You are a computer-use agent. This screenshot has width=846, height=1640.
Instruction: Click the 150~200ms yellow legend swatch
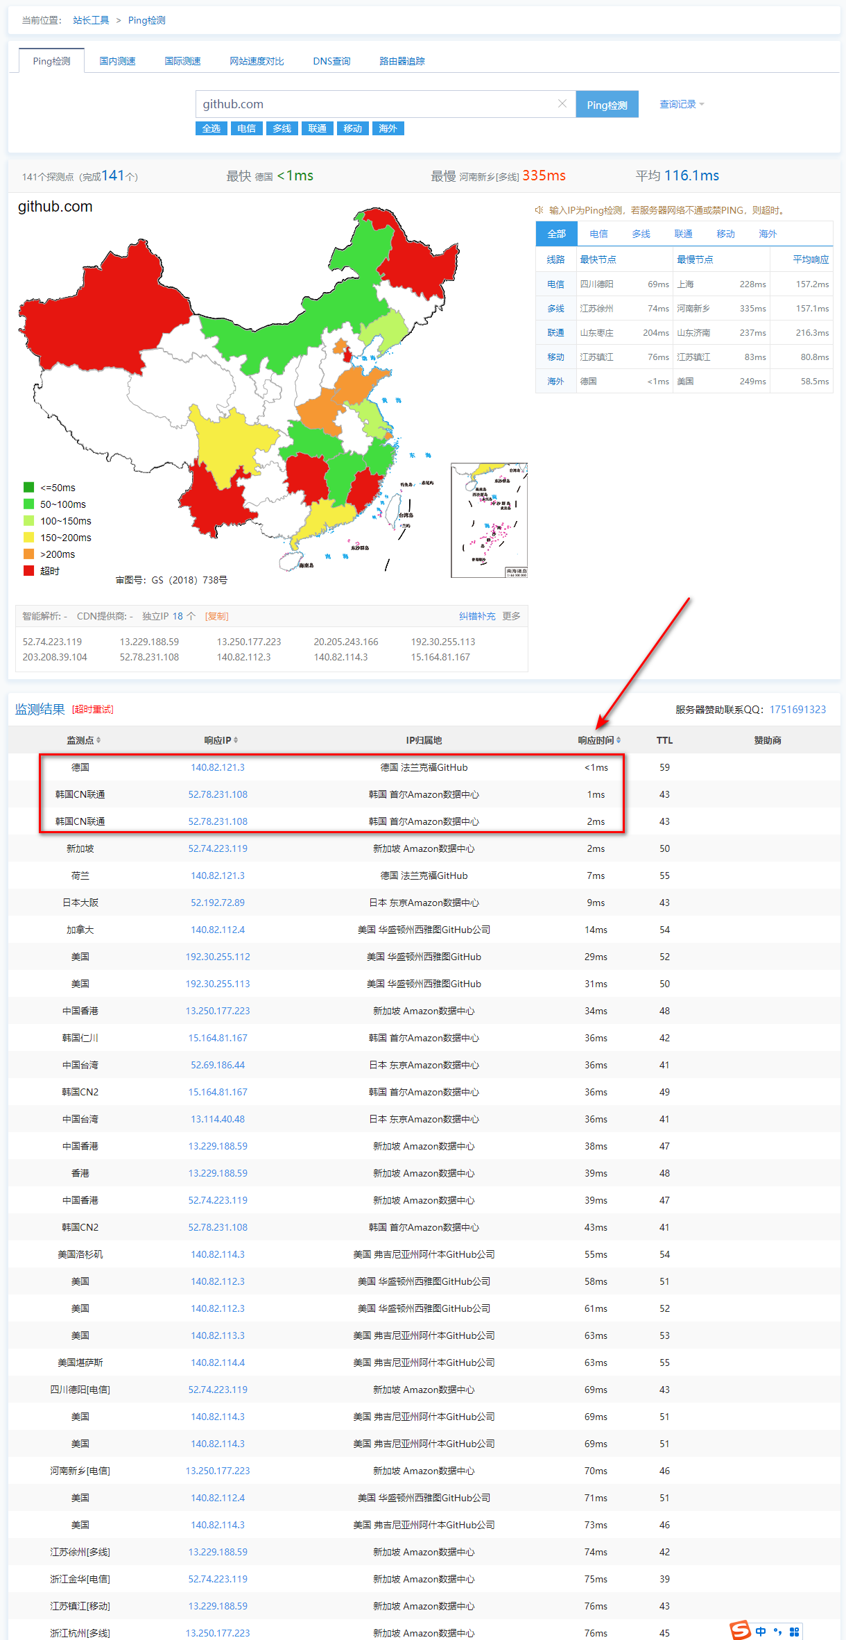[x=28, y=537]
